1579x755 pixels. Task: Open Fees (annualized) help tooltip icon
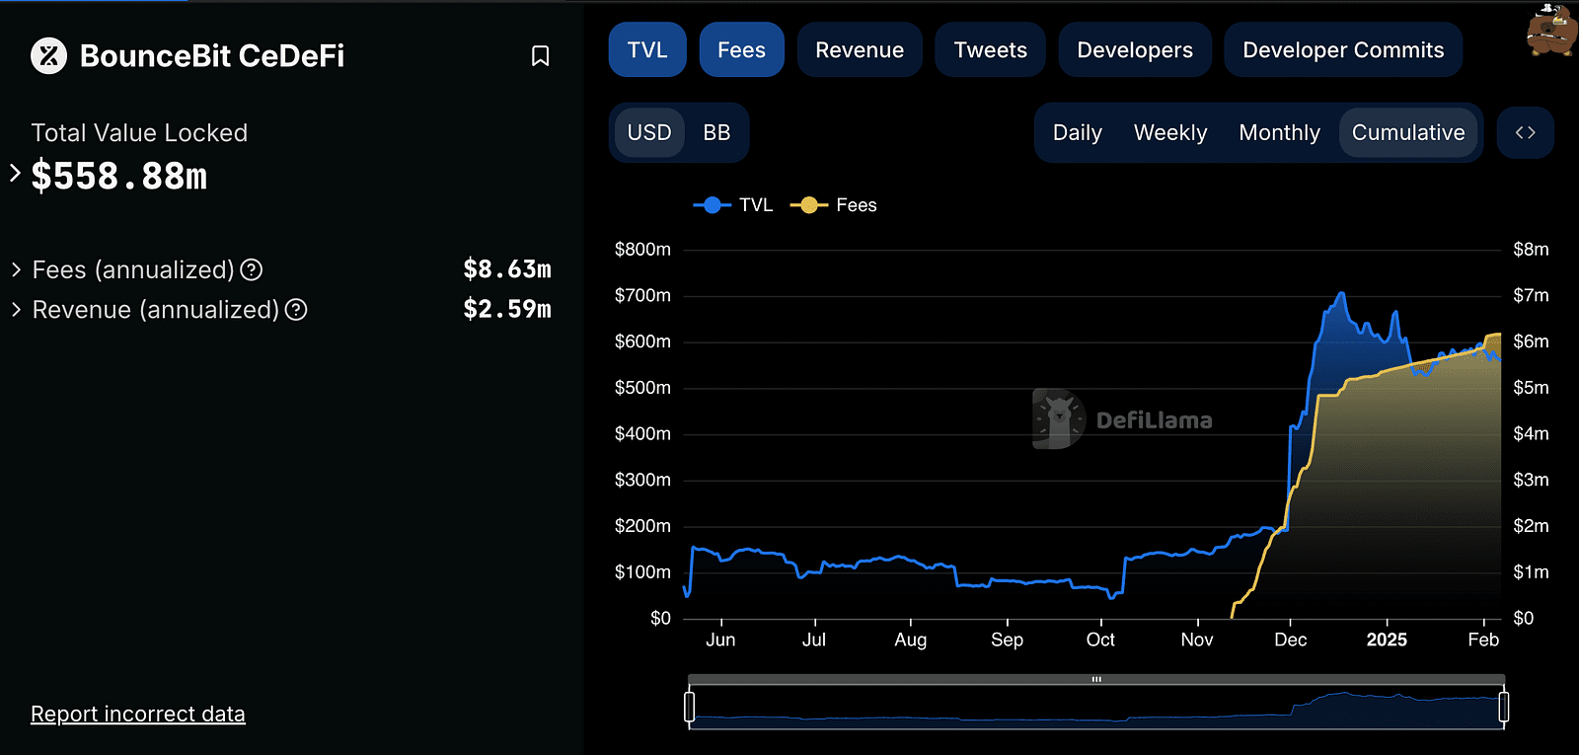(252, 269)
